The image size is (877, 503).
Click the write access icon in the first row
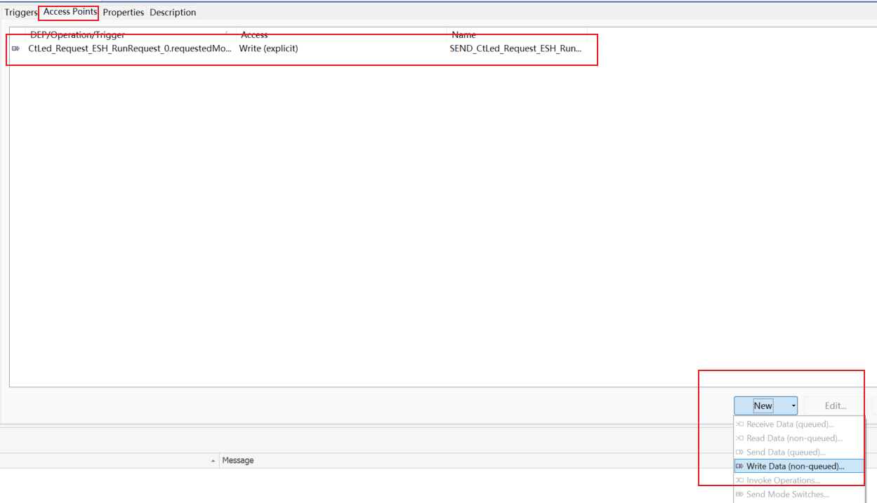[15, 48]
